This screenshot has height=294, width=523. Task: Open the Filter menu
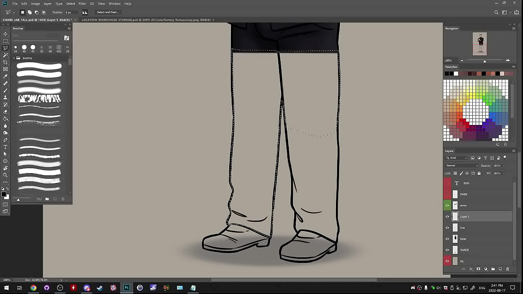pos(82,4)
